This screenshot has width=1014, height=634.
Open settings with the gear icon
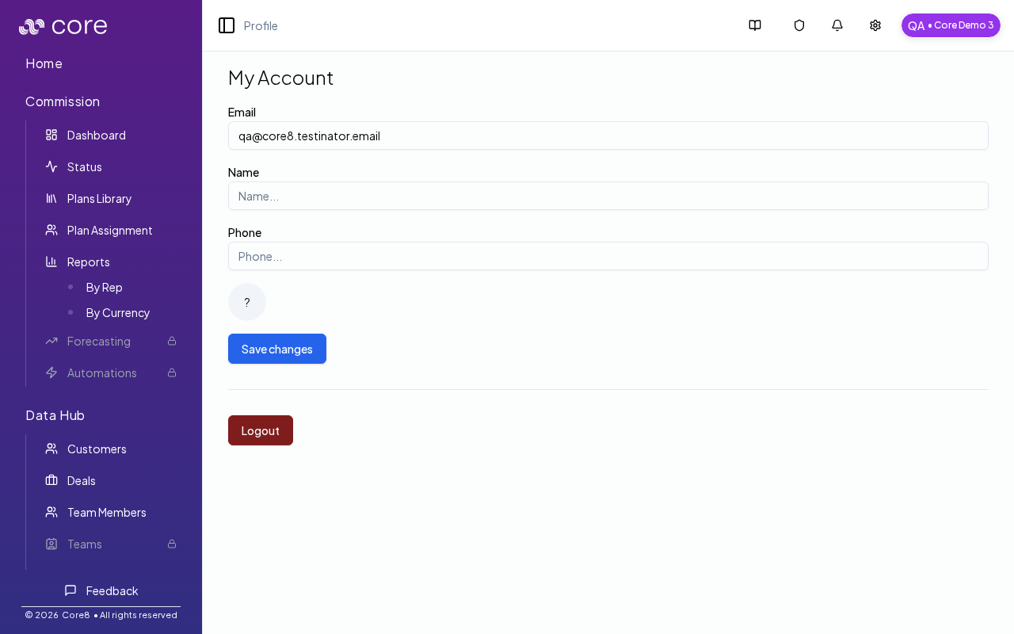point(875,25)
